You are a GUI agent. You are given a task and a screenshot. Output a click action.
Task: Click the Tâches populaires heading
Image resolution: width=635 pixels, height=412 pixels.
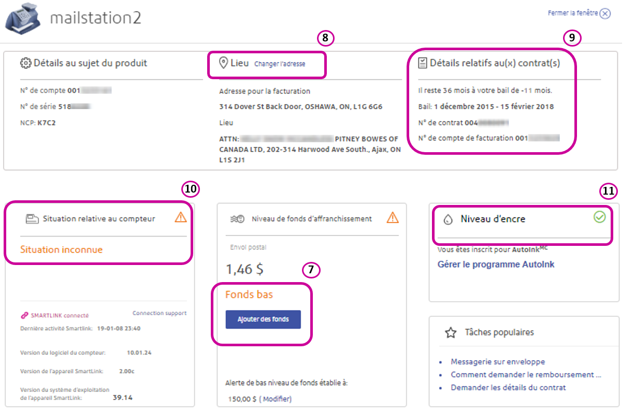coord(499,332)
